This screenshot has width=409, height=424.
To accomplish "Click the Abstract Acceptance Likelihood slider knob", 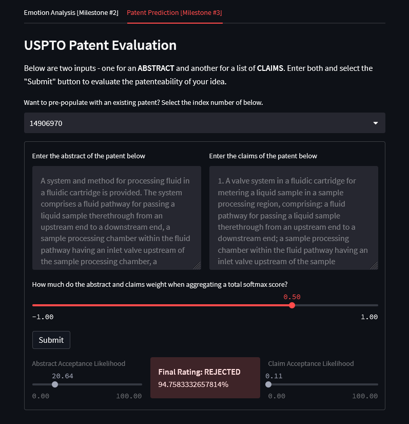I will tap(55, 384).
